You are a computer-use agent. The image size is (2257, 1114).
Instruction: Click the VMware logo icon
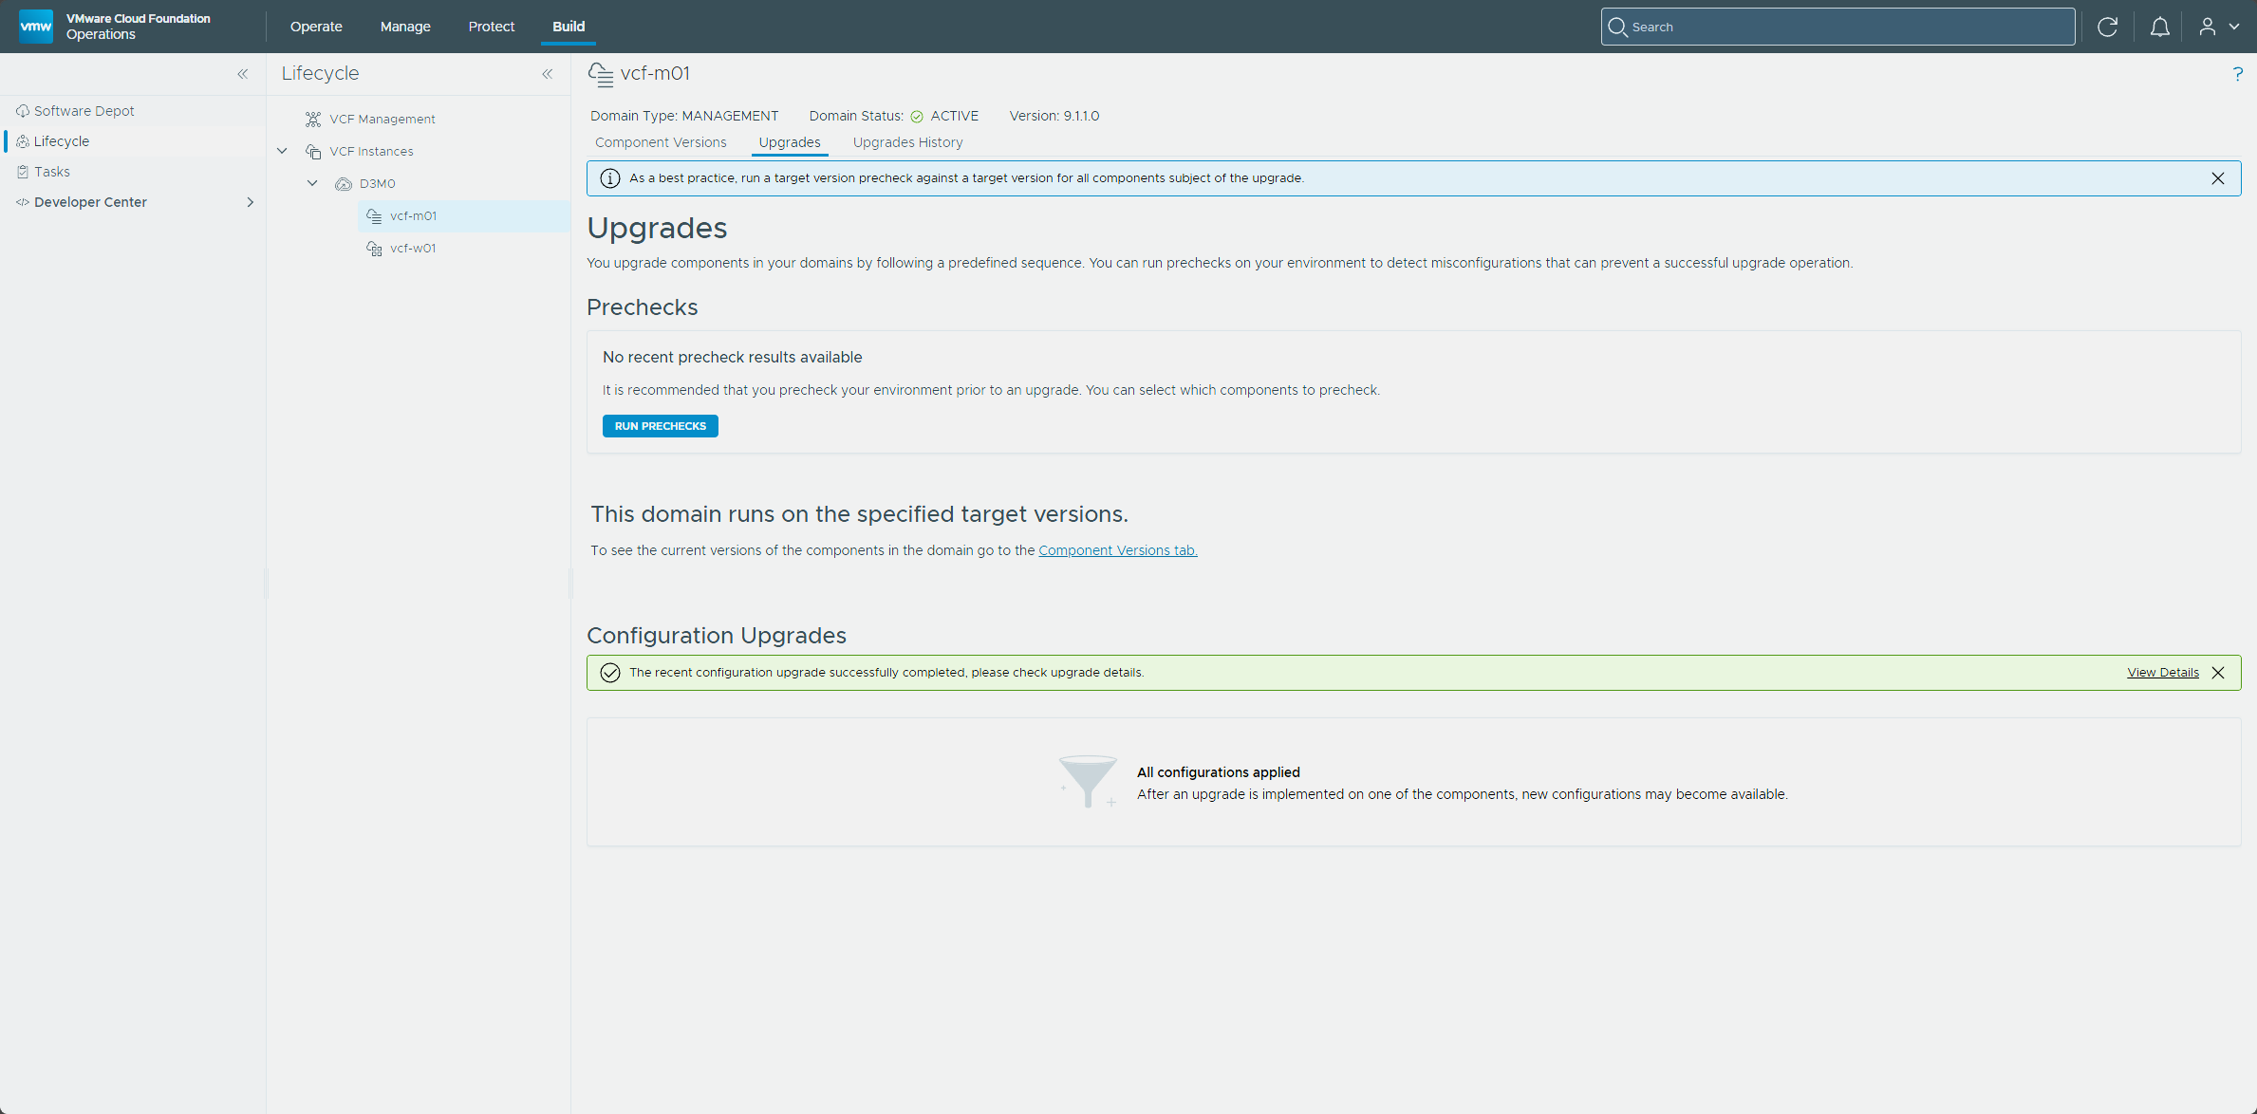pos(36,27)
